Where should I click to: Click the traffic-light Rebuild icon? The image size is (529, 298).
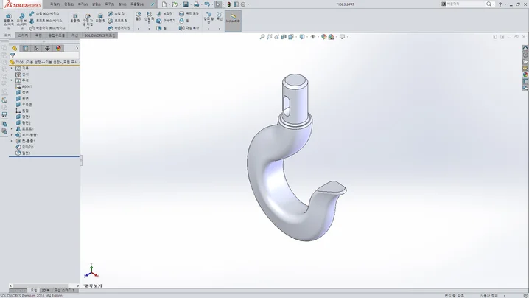tap(228, 4)
